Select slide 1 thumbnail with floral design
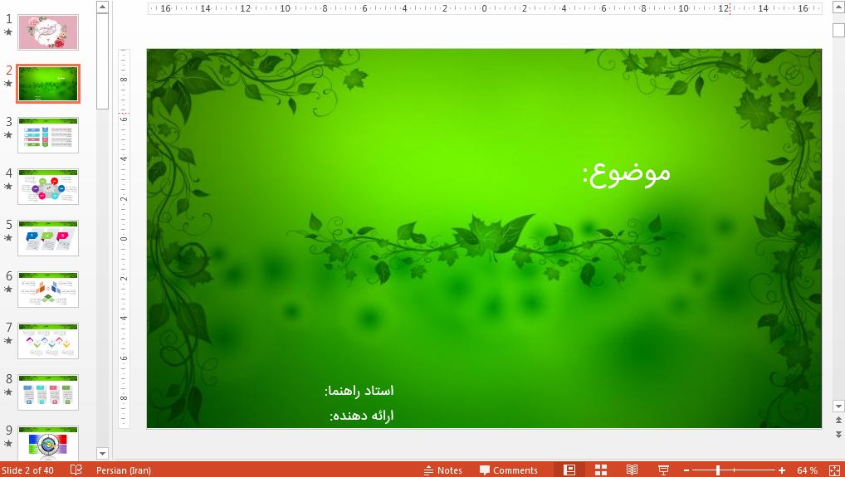 coord(48,32)
